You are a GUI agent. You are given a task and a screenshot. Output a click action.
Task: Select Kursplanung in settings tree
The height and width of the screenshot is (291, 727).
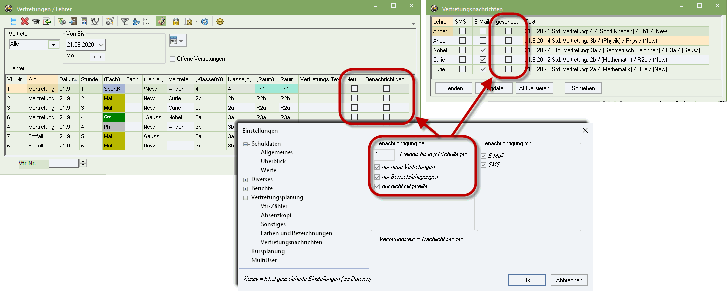(x=268, y=251)
